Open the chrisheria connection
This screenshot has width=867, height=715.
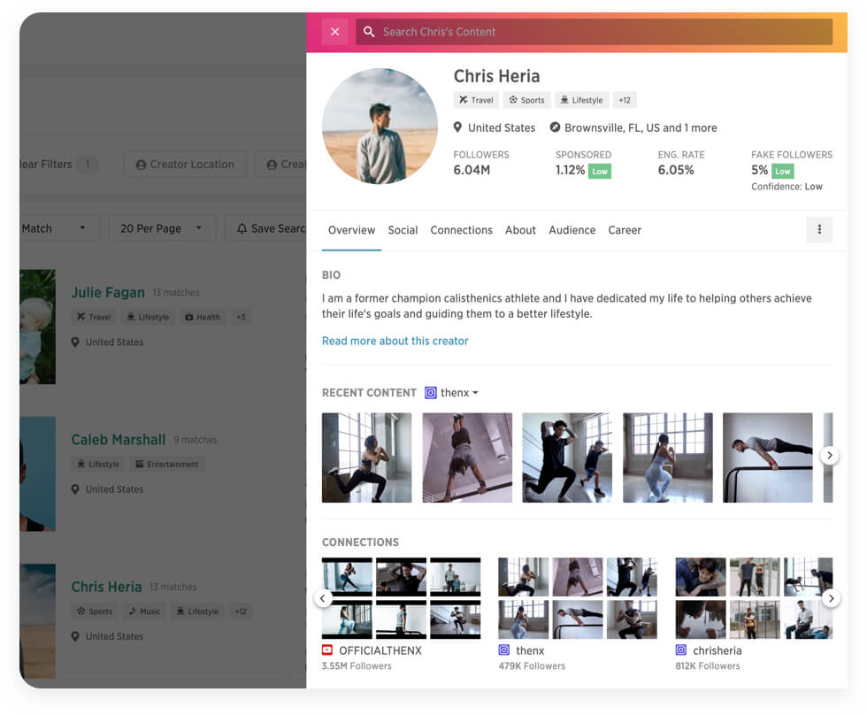717,651
